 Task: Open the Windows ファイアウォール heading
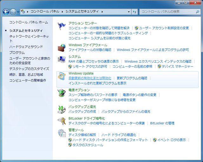pyautogui.click(x=88, y=45)
